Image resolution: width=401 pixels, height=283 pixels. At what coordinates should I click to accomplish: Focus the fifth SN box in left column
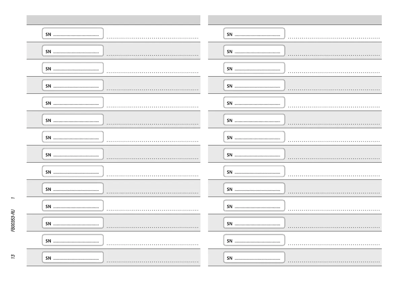[72, 103]
